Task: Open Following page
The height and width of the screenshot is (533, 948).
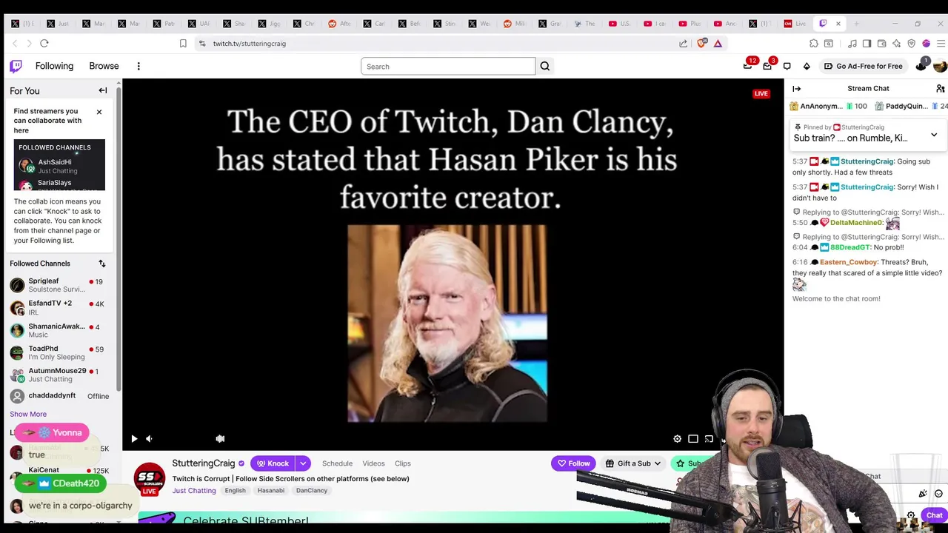Action: tap(54, 66)
